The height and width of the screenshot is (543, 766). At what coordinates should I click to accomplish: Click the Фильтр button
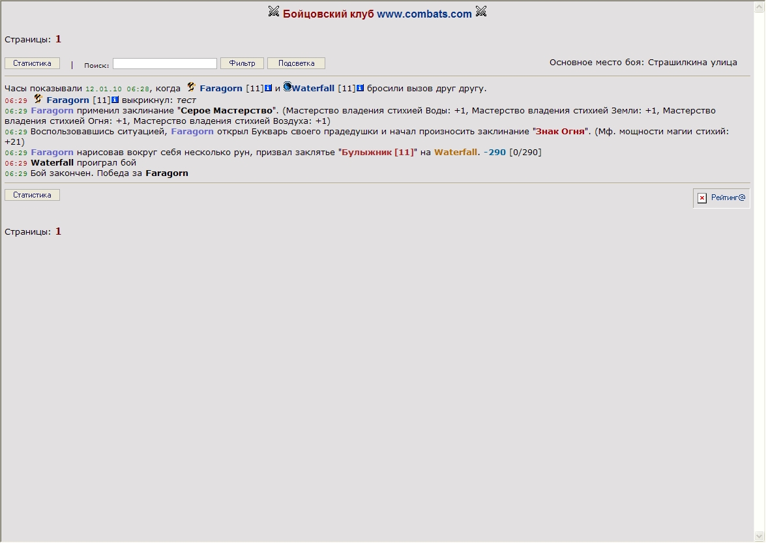pos(242,63)
